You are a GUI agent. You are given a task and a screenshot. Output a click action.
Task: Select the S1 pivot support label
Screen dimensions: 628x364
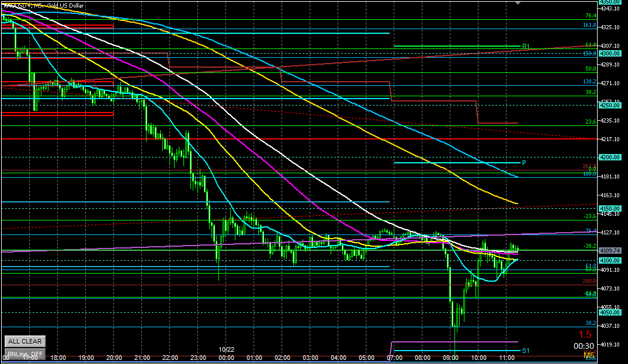click(526, 351)
